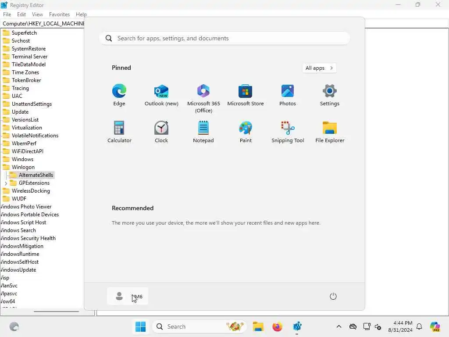This screenshot has height=337, width=449.
Task: Select the WiFiDirectAPI key
Action: pos(28,151)
